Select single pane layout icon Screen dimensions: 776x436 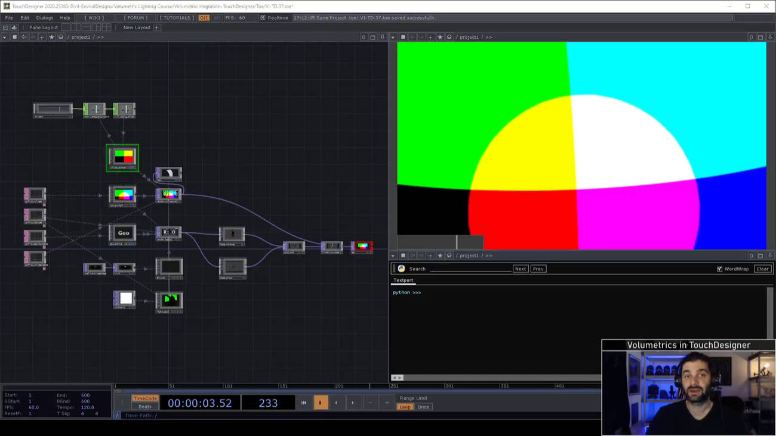[x=66, y=27]
